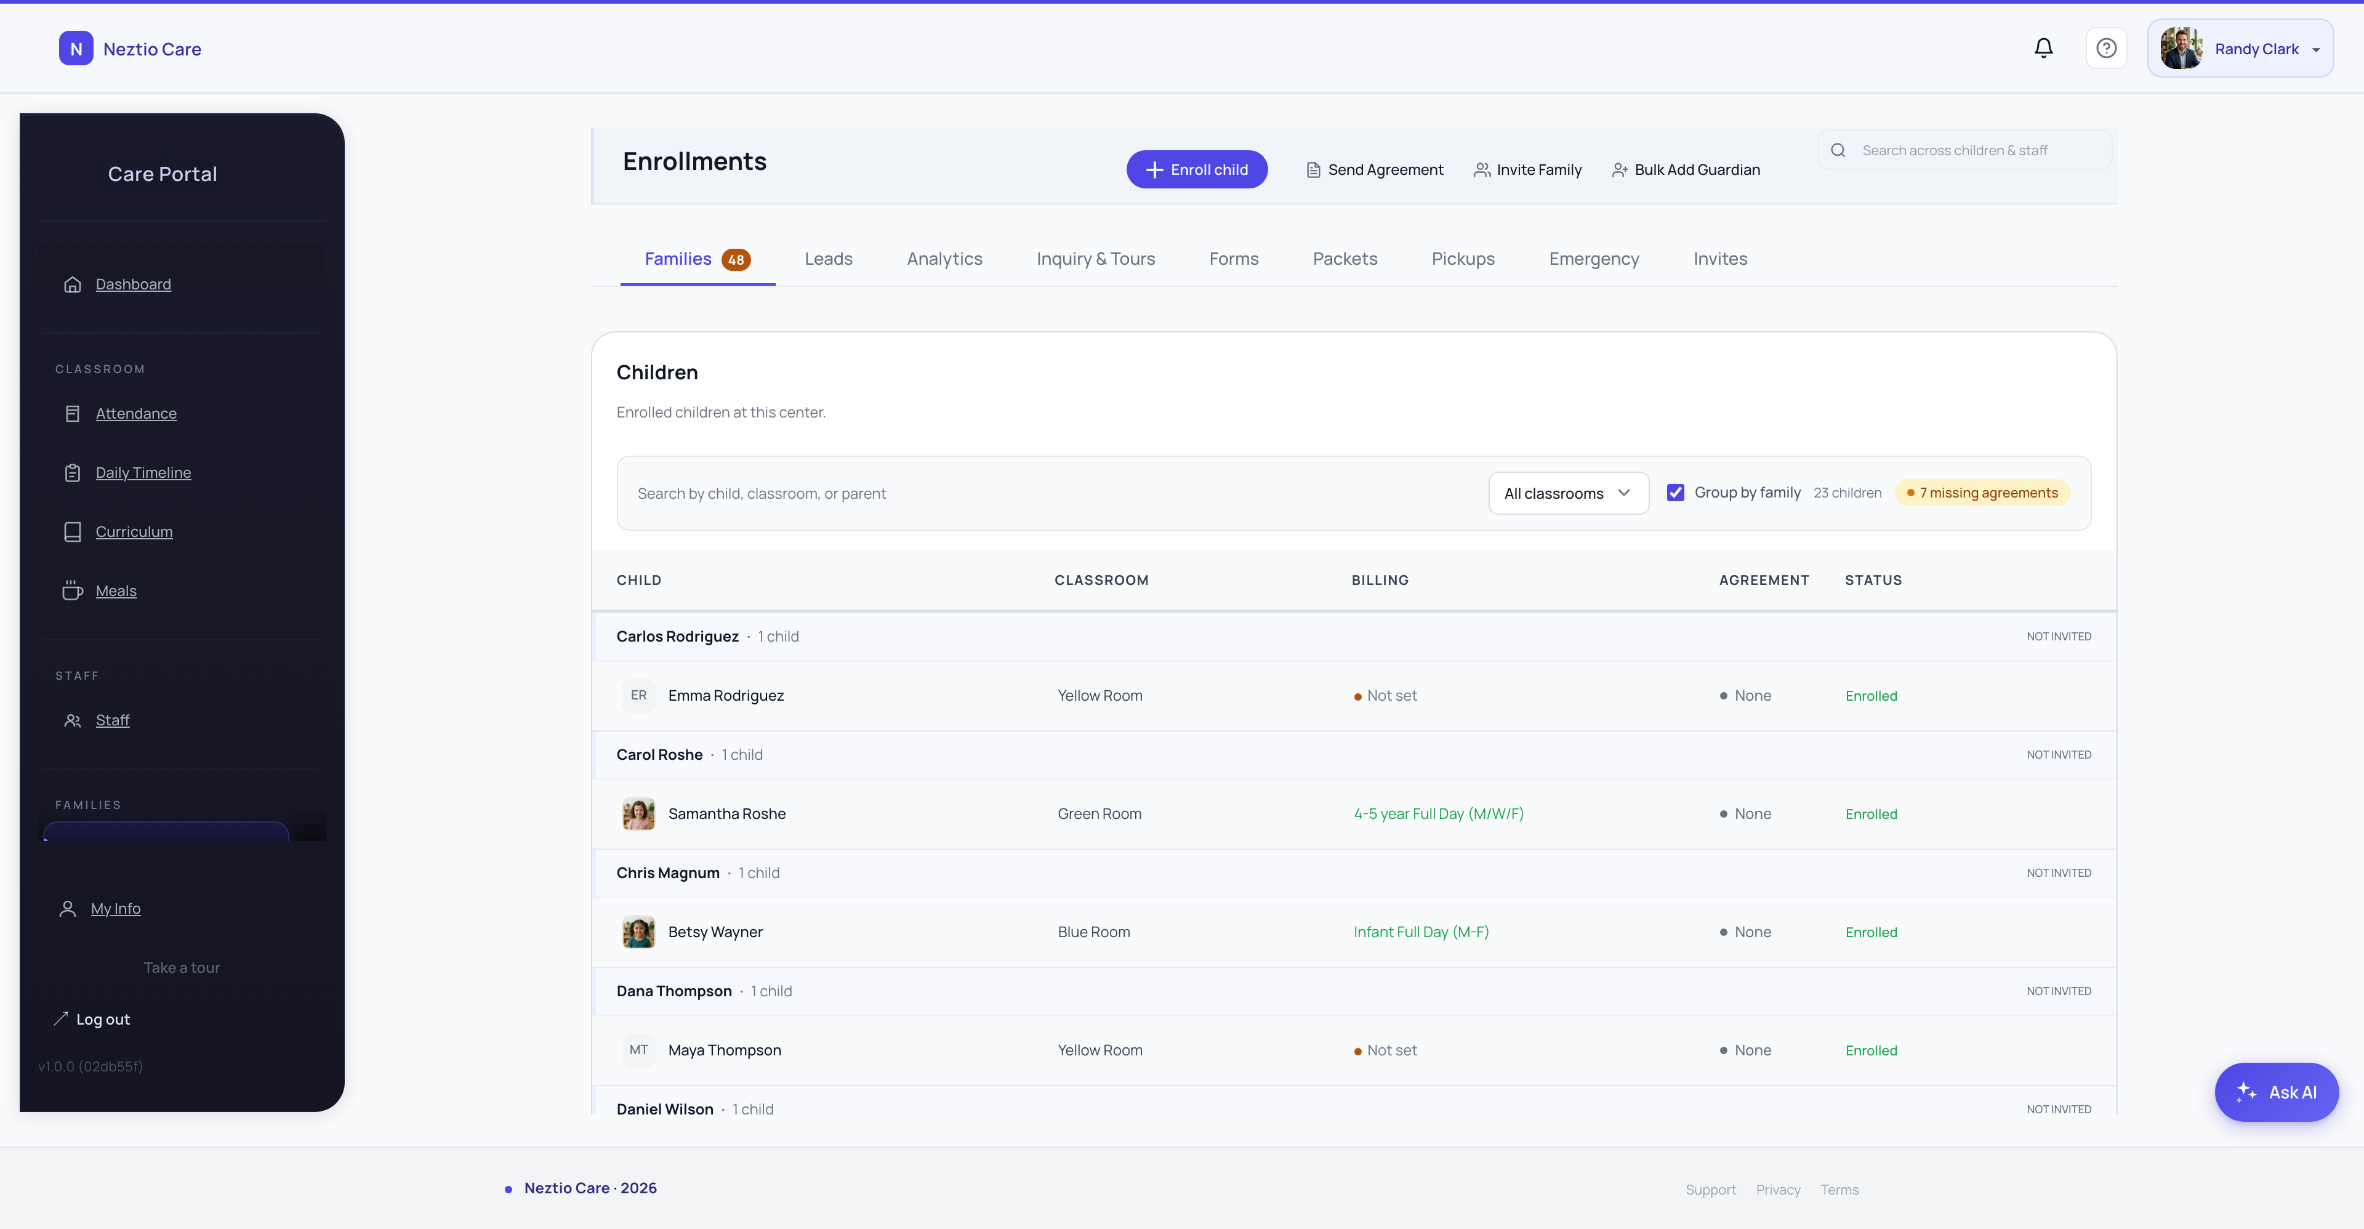Click the Attendance icon in sidebar

tap(73, 414)
